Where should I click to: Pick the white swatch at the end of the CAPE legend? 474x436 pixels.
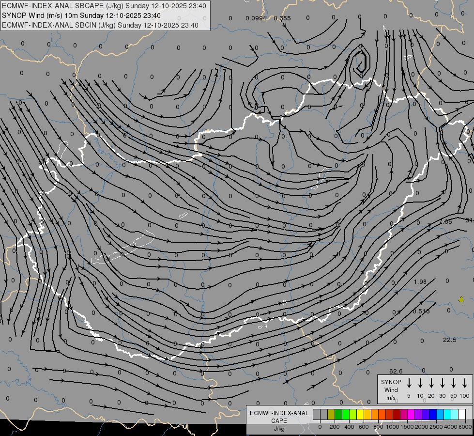tap(461, 415)
